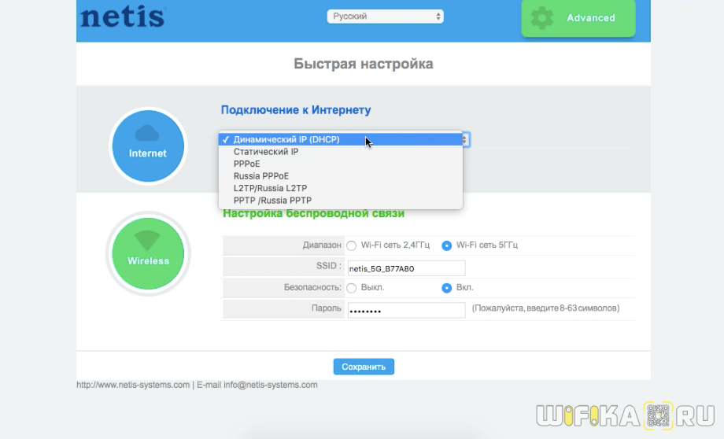The height and width of the screenshot is (439, 724).
Task: Set security to Выкл. radio option
Action: 352,288
